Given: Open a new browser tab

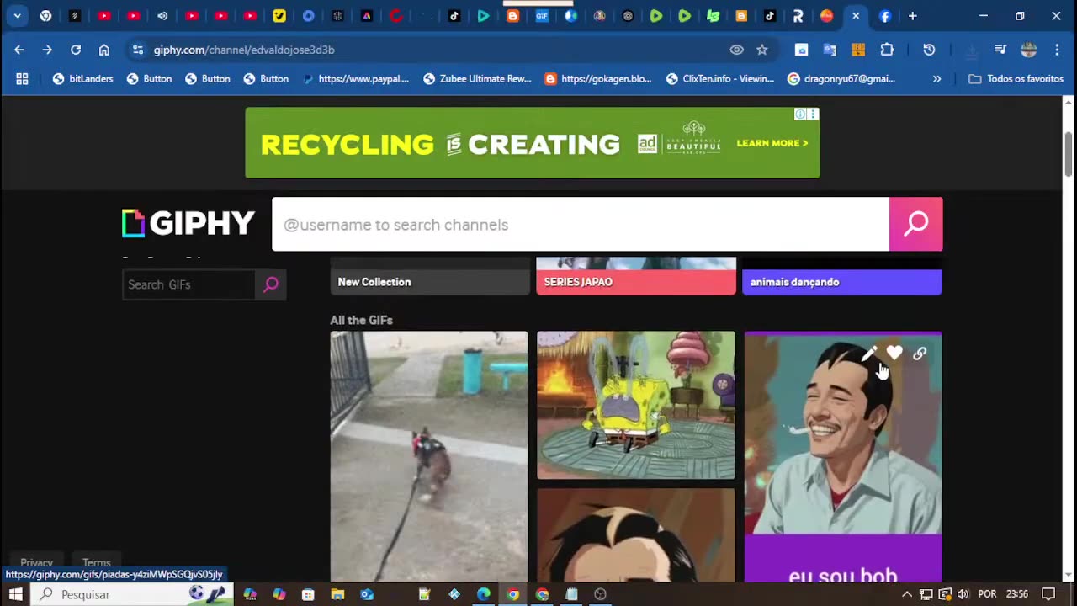Looking at the screenshot, I should click(912, 16).
